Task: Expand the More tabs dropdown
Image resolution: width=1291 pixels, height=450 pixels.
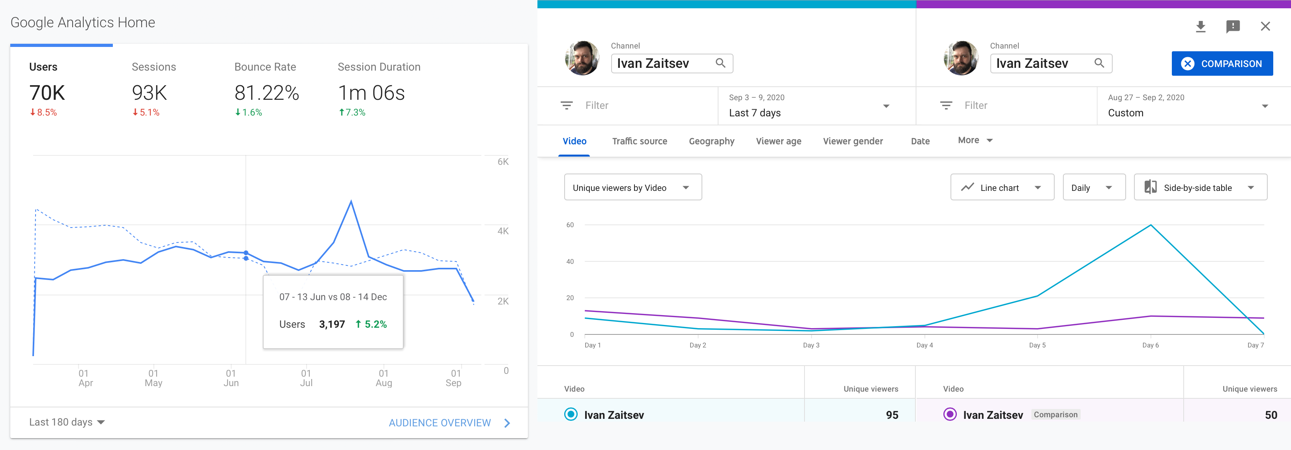Action: tap(975, 140)
